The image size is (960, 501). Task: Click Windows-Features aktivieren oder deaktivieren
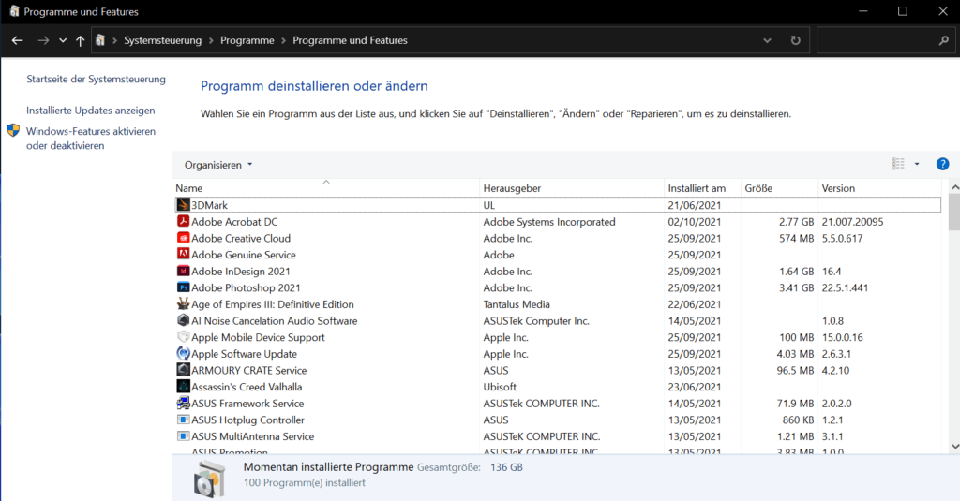[90, 139]
